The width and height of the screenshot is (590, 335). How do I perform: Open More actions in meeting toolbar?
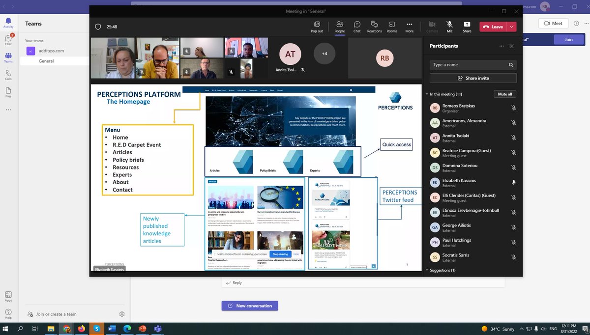(409, 27)
